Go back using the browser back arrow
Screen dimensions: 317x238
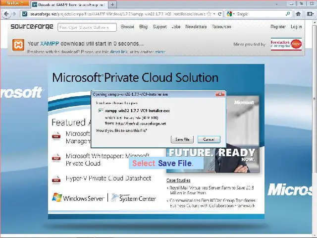[6, 14]
